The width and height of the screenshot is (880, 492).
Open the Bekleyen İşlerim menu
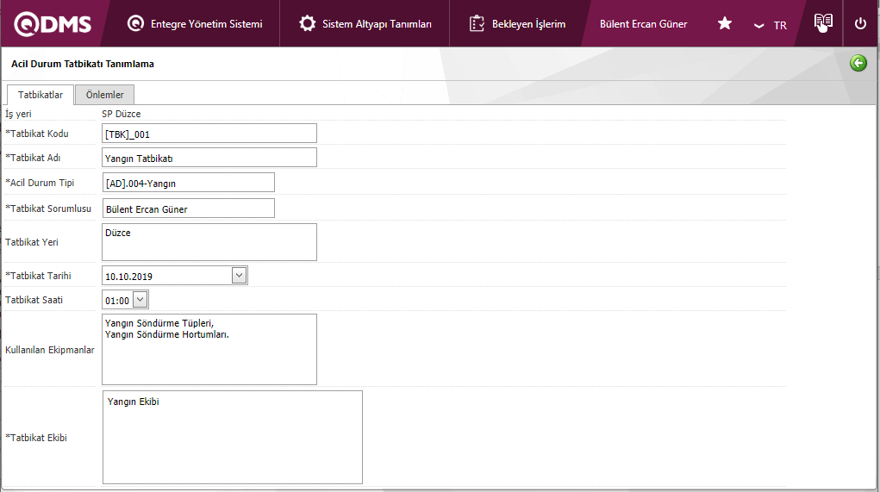point(528,24)
